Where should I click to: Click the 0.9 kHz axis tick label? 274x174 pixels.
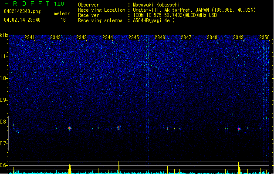coord(4,100)
